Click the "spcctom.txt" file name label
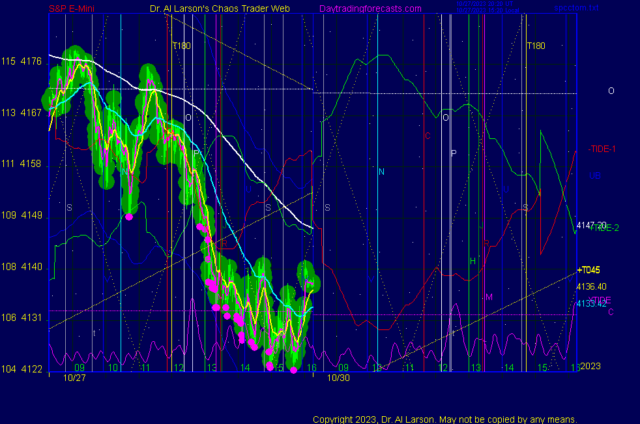The image size is (640, 424). (576, 8)
